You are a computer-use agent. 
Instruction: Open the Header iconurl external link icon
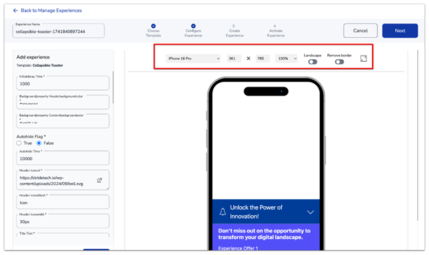[x=99, y=180]
